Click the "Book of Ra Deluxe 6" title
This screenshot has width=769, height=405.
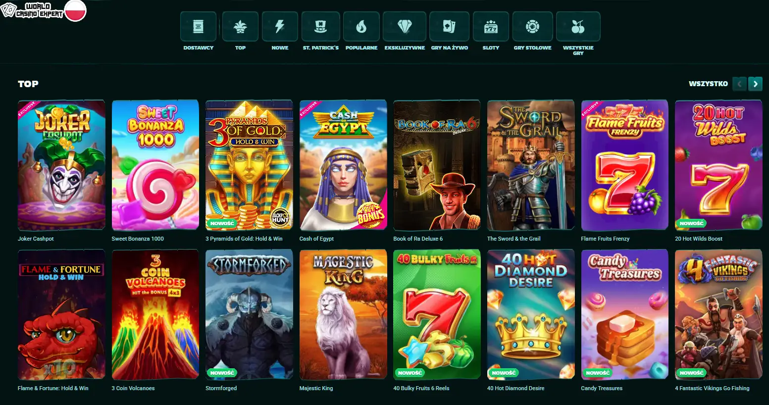pyautogui.click(x=418, y=239)
